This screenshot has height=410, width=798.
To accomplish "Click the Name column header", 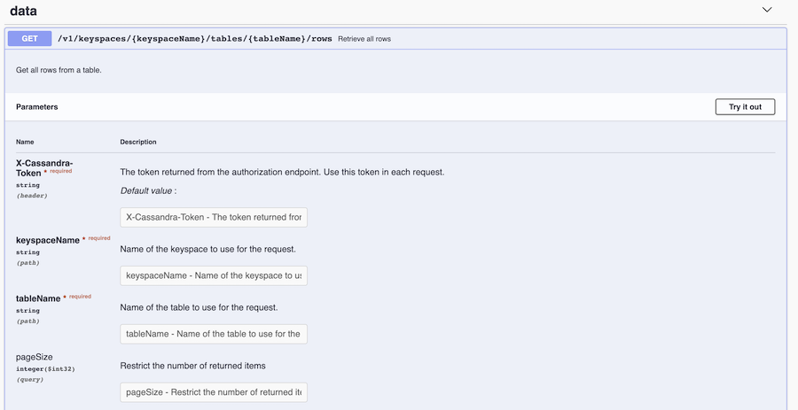I will point(25,142).
